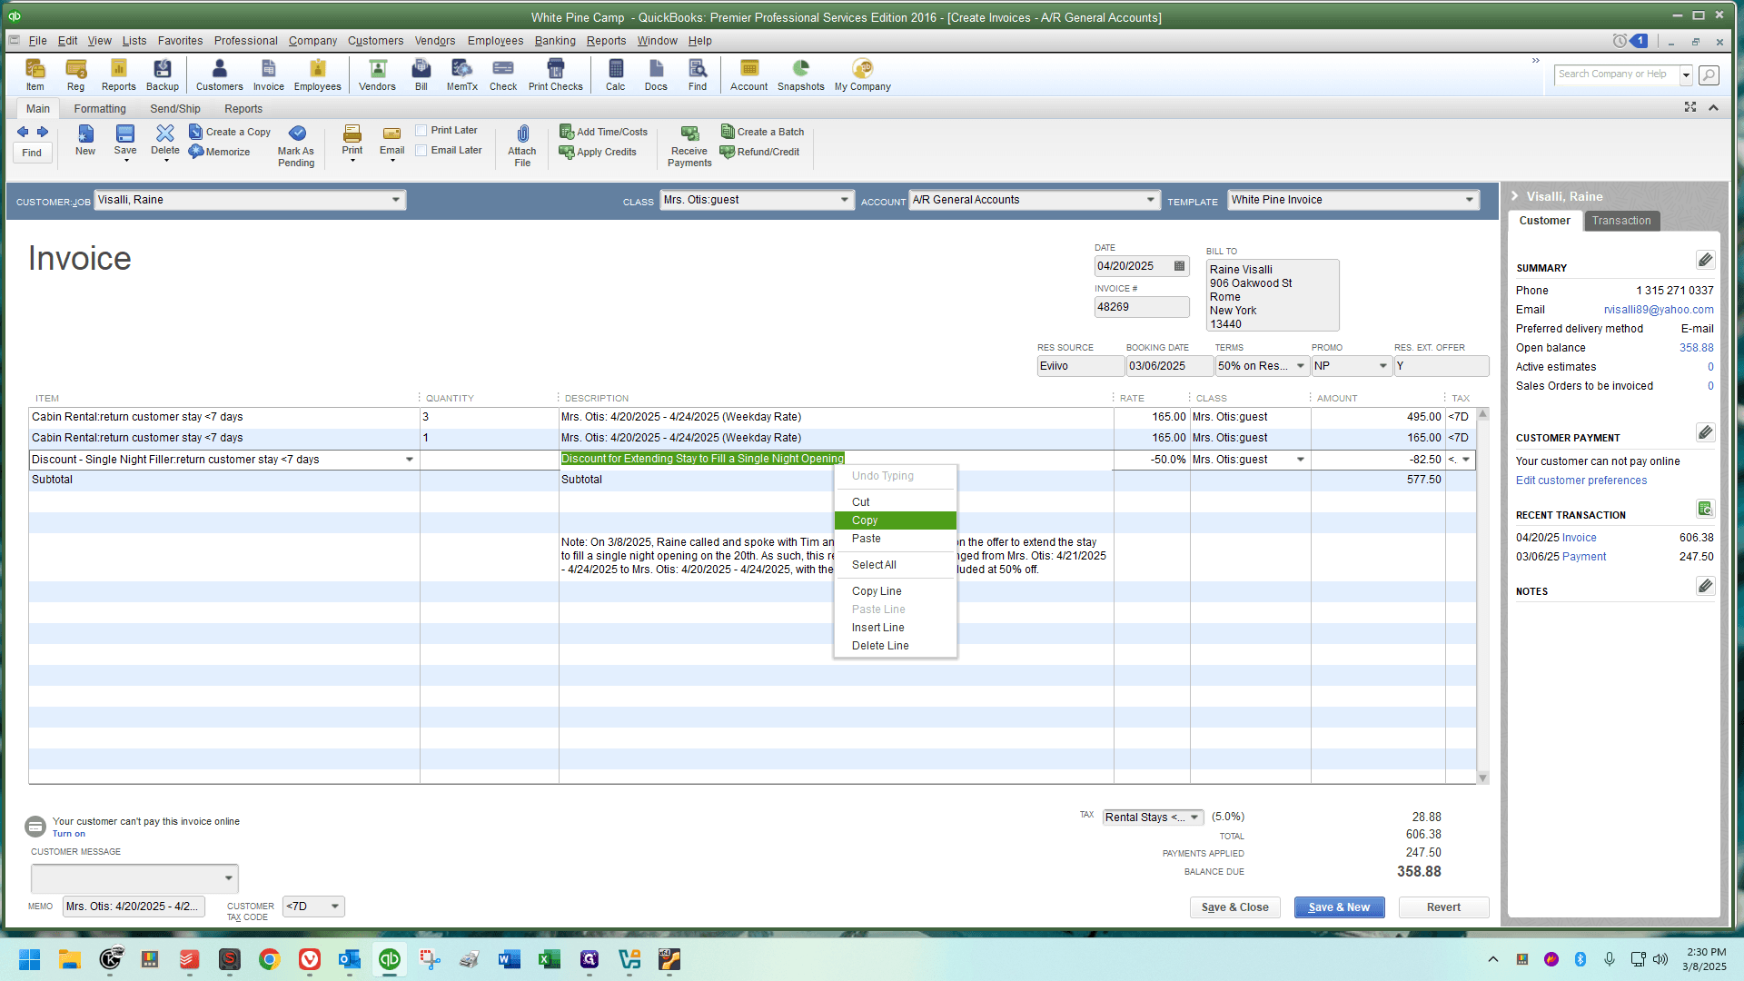The width and height of the screenshot is (1744, 981).
Task: Open QuickBooks from Windows taskbar
Action: click(390, 959)
